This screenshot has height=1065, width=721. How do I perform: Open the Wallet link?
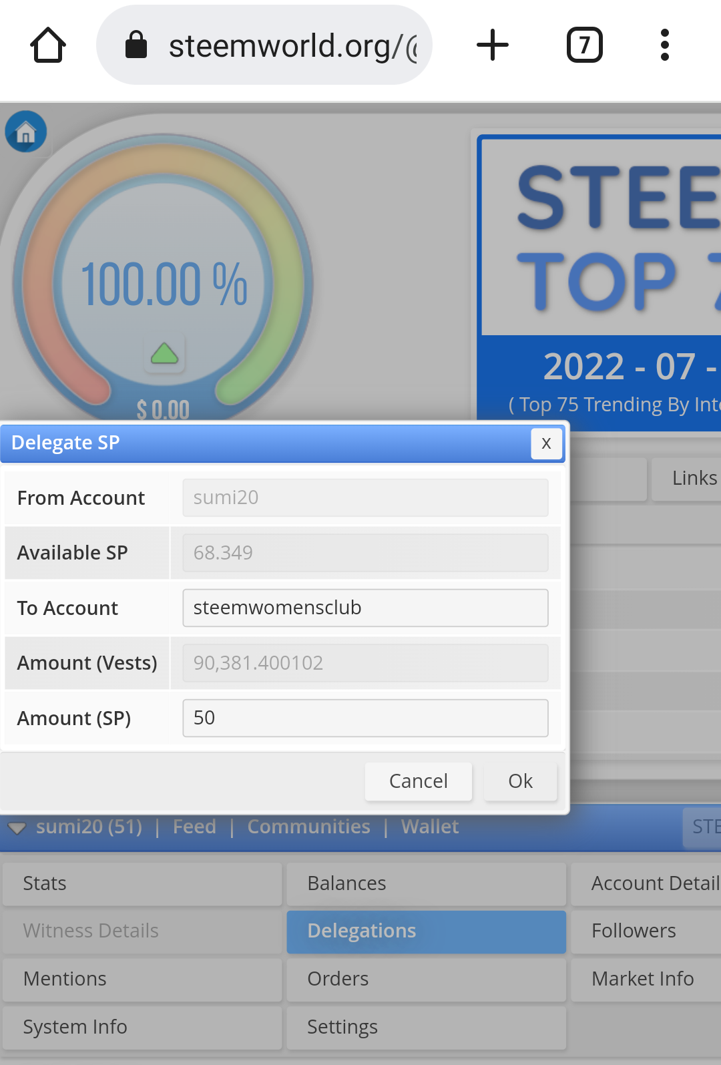[x=430, y=827]
